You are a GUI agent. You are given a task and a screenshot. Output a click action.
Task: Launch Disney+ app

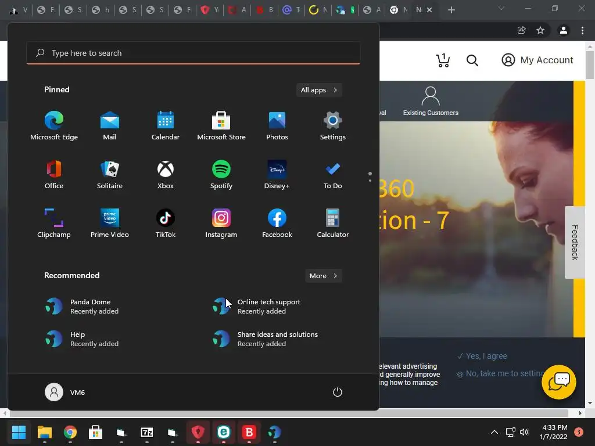point(277,174)
